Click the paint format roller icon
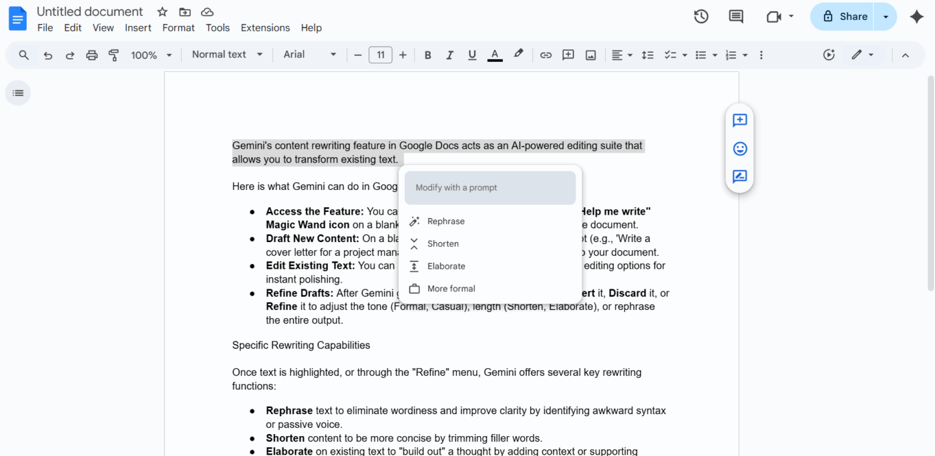The width and height of the screenshot is (935, 456). 114,55
